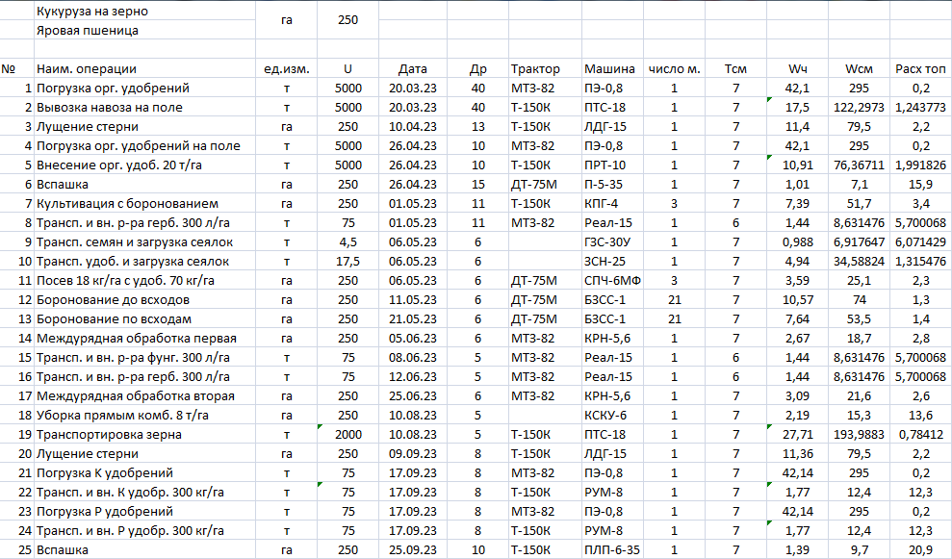The width and height of the screenshot is (952, 559).
Task: Select the cell "Погрузка К удобрений"
Action: point(144,472)
